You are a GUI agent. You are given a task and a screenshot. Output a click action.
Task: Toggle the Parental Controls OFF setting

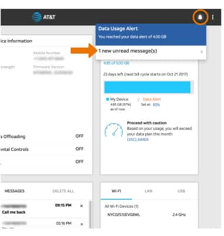tap(80, 149)
